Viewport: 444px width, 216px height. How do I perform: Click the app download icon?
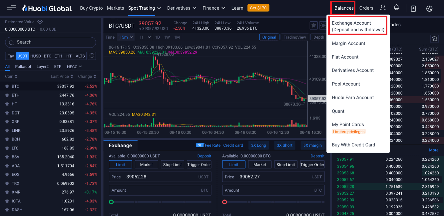(x=413, y=8)
